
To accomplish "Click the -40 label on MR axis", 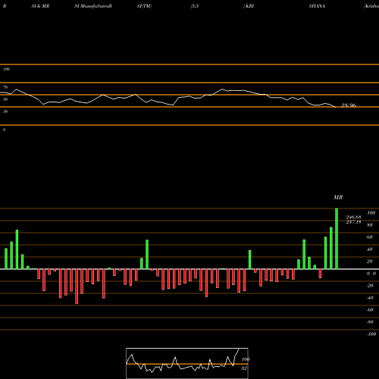I will pos(370,298).
